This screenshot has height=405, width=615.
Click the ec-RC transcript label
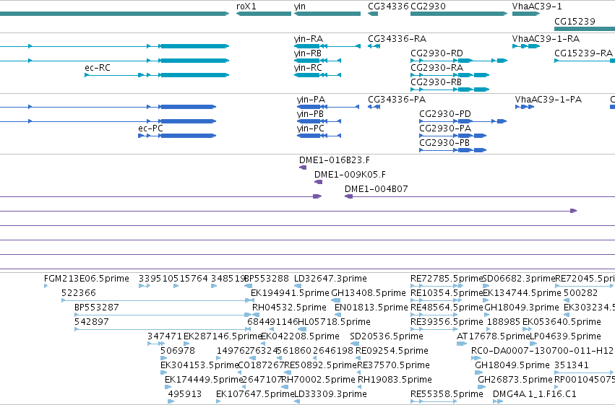coord(98,68)
